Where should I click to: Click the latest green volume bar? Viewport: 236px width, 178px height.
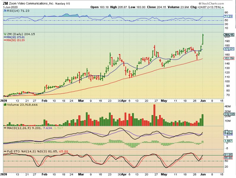click(202, 120)
